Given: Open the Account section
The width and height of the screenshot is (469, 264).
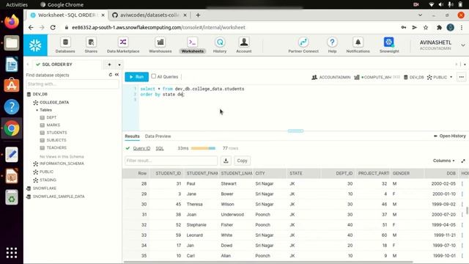Looking at the screenshot, I should tap(244, 45).
